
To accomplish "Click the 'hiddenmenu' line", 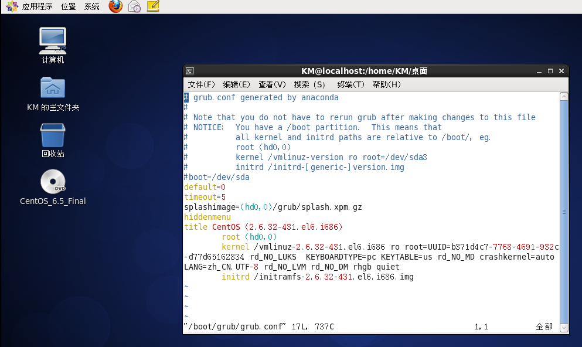I will (207, 217).
